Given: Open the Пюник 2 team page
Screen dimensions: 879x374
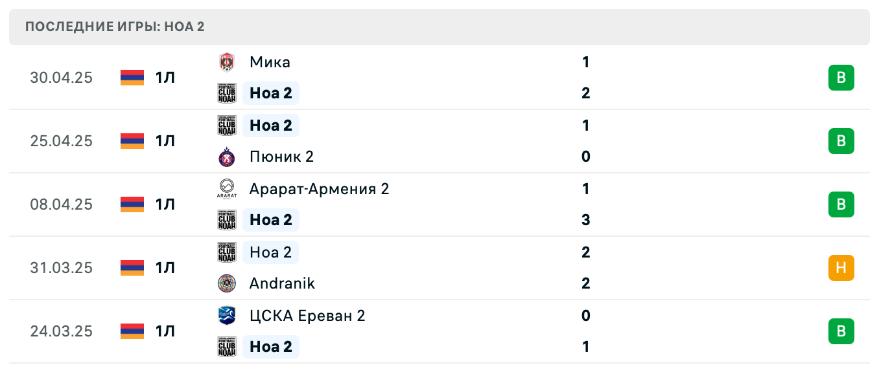Looking at the screenshot, I should [x=281, y=157].
